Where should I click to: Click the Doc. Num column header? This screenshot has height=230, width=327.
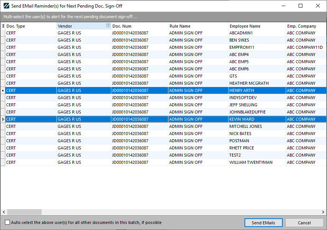point(139,26)
